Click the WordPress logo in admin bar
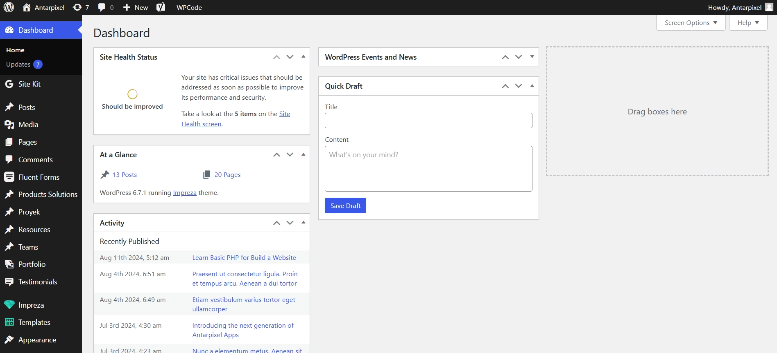The height and width of the screenshot is (353, 777). coord(9,7)
